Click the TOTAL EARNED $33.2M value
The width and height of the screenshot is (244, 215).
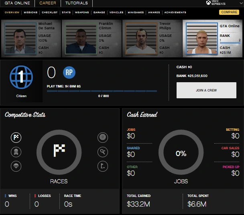138,204
